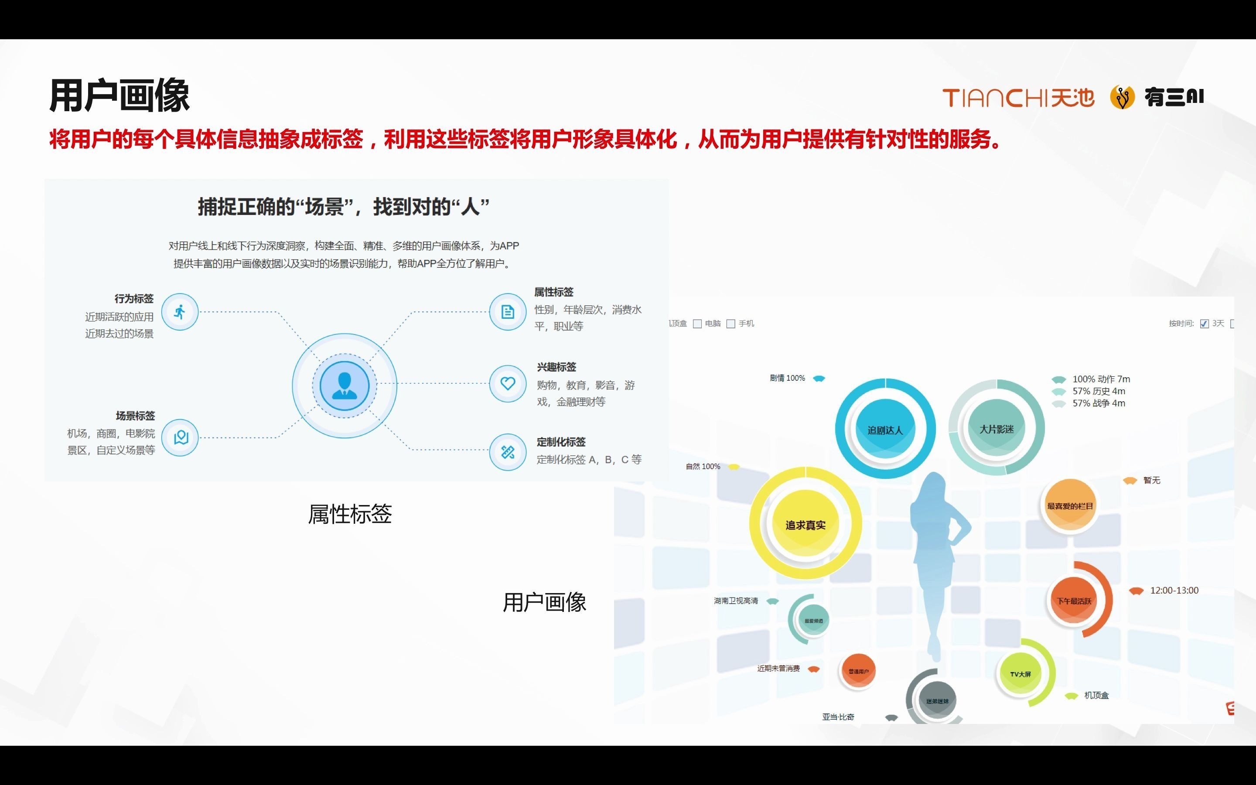Screen dimensions: 1256x785
Task: Click the attribute tag document icon
Action: pos(507,311)
